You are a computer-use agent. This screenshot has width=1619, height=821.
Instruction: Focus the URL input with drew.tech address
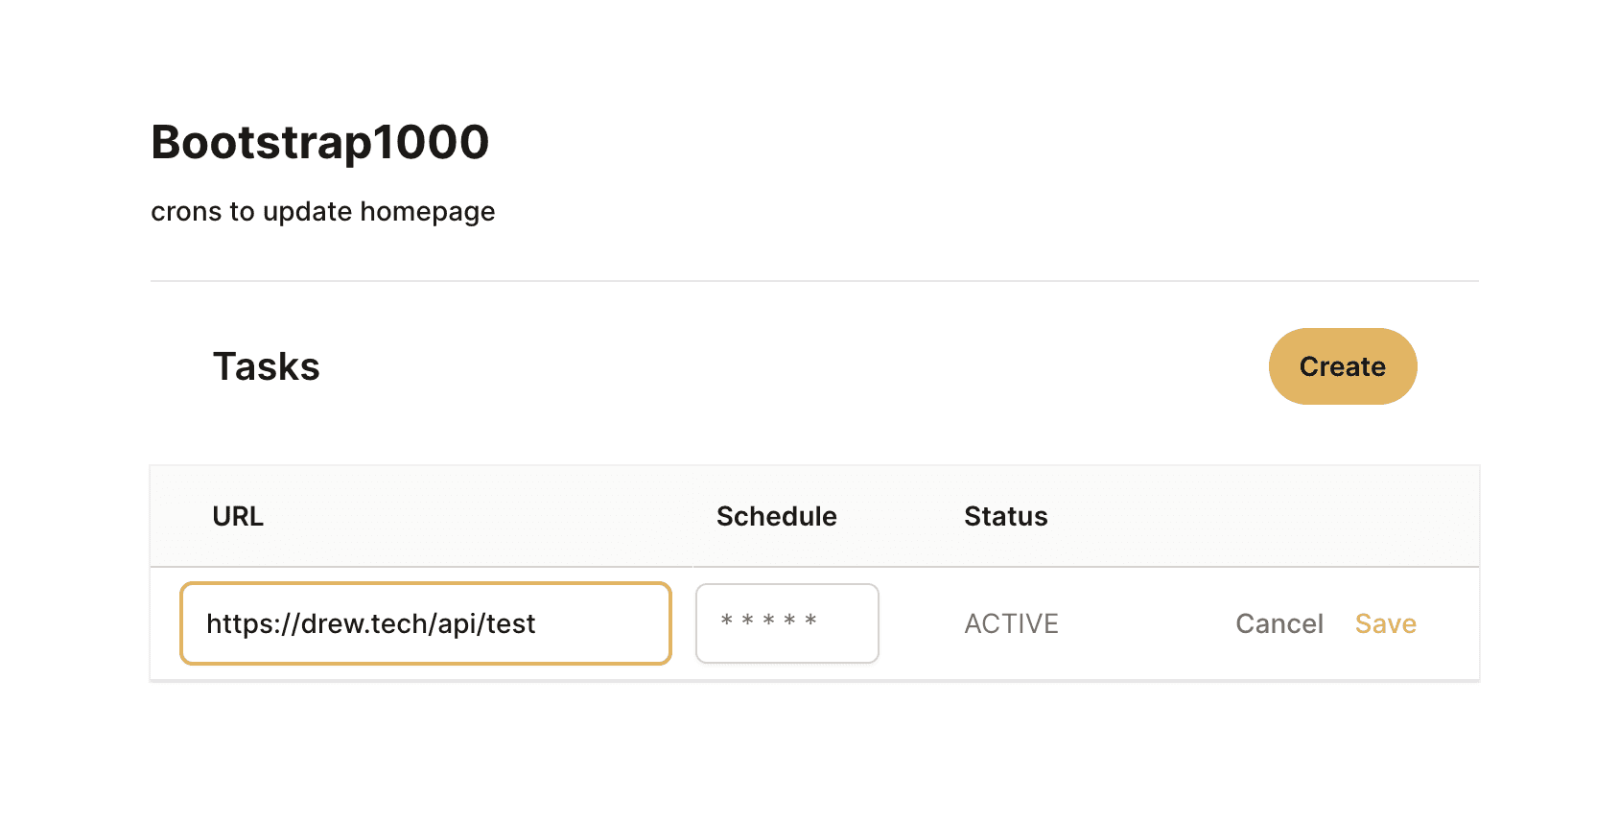coord(426,623)
